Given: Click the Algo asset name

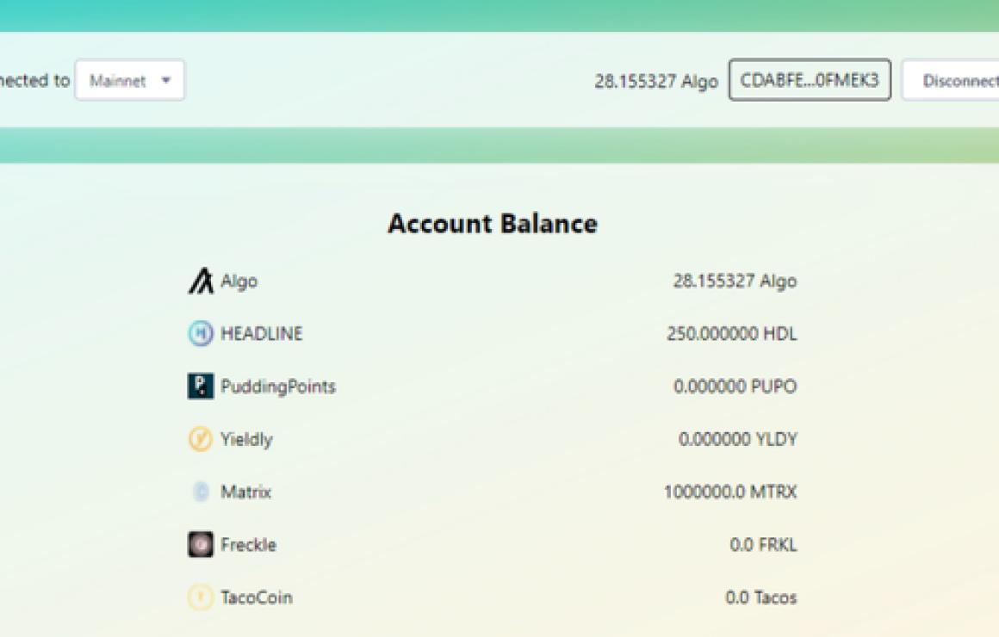Looking at the screenshot, I should pyautogui.click(x=239, y=281).
